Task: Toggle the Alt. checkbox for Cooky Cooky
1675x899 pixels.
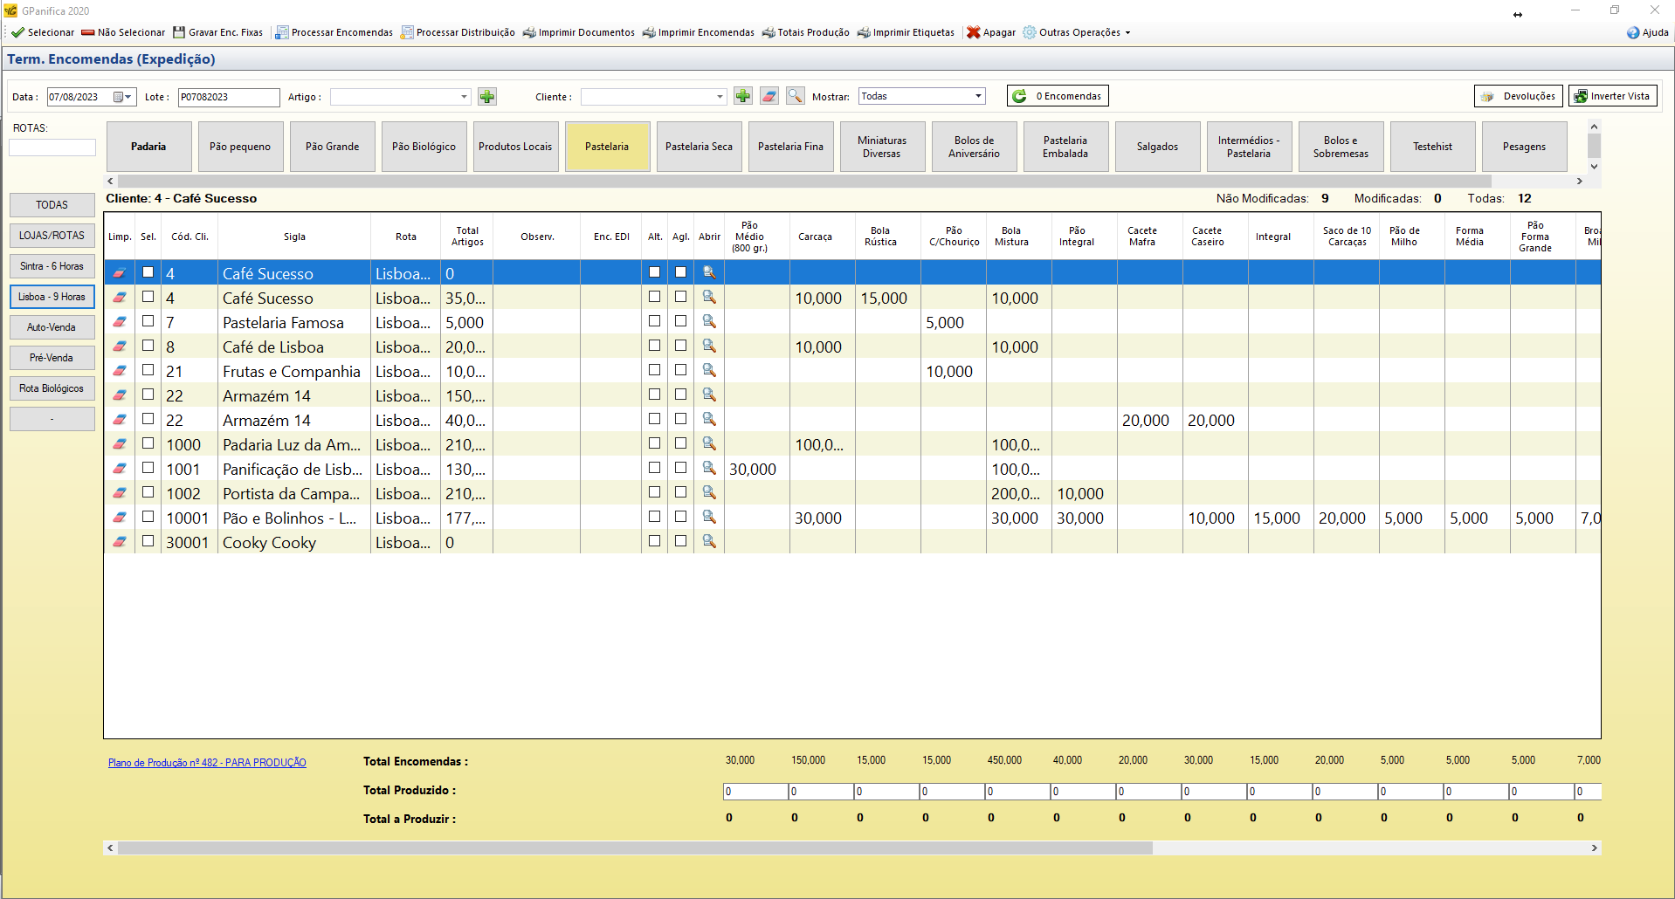Action: pos(654,541)
